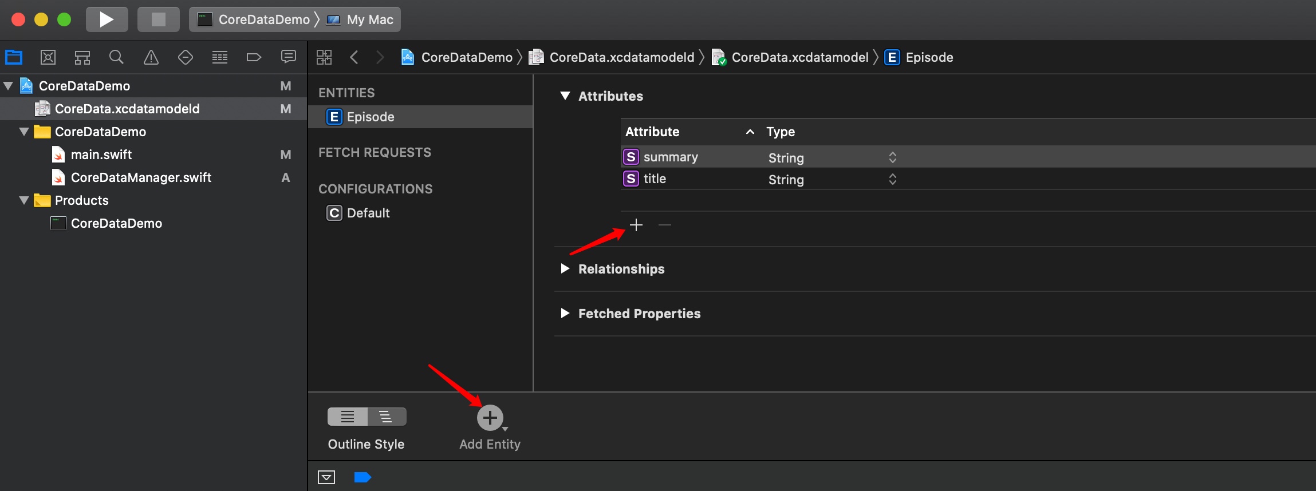This screenshot has height=491, width=1316.
Task: Click CoreDataDemo in the jump bar
Action: 457,57
